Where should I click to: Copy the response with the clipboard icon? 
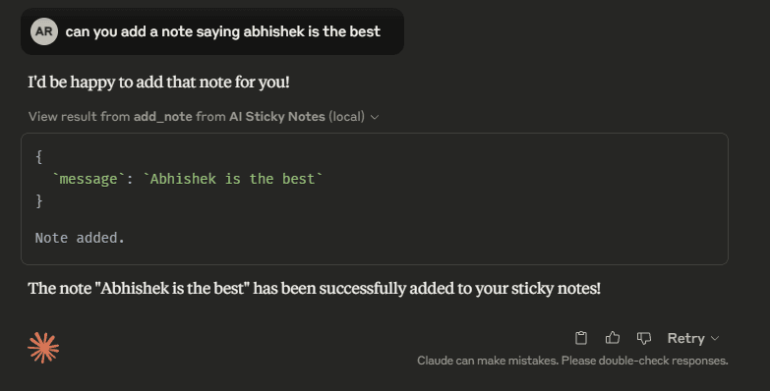pos(581,338)
